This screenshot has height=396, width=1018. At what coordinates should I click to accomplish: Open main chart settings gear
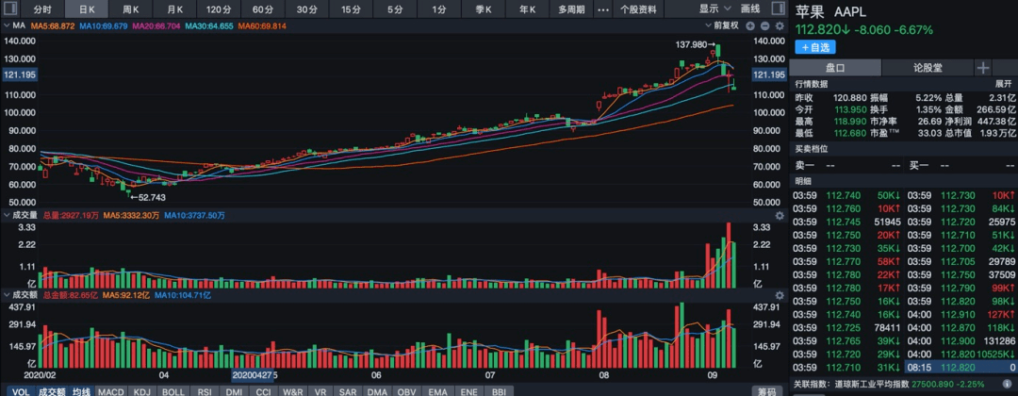[779, 25]
